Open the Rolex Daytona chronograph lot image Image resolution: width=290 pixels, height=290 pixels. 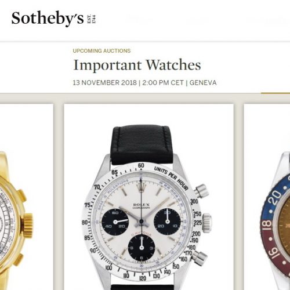148,197
